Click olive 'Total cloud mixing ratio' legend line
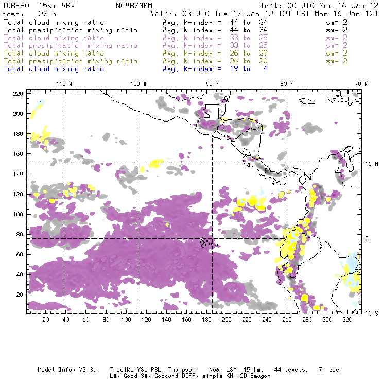Image resolution: width=381 pixels, height=381 pixels. tap(54, 53)
